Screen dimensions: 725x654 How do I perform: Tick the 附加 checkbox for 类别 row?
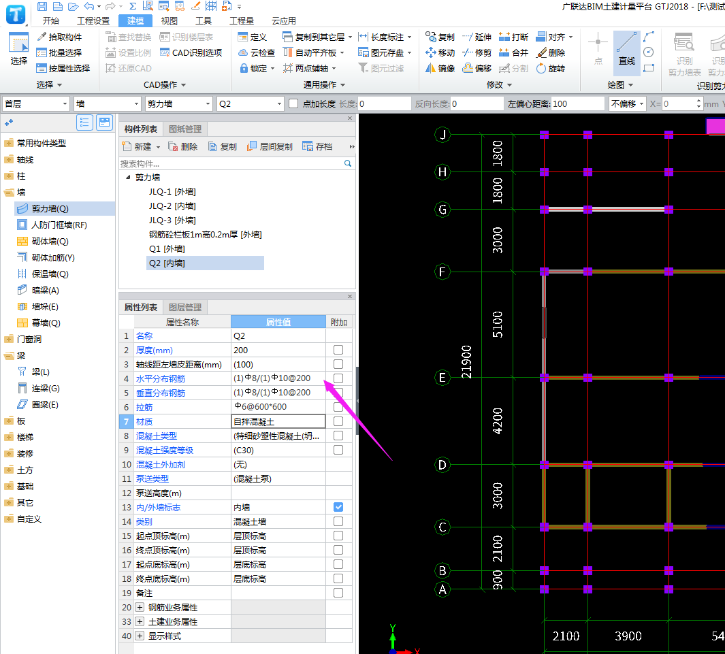coord(338,521)
